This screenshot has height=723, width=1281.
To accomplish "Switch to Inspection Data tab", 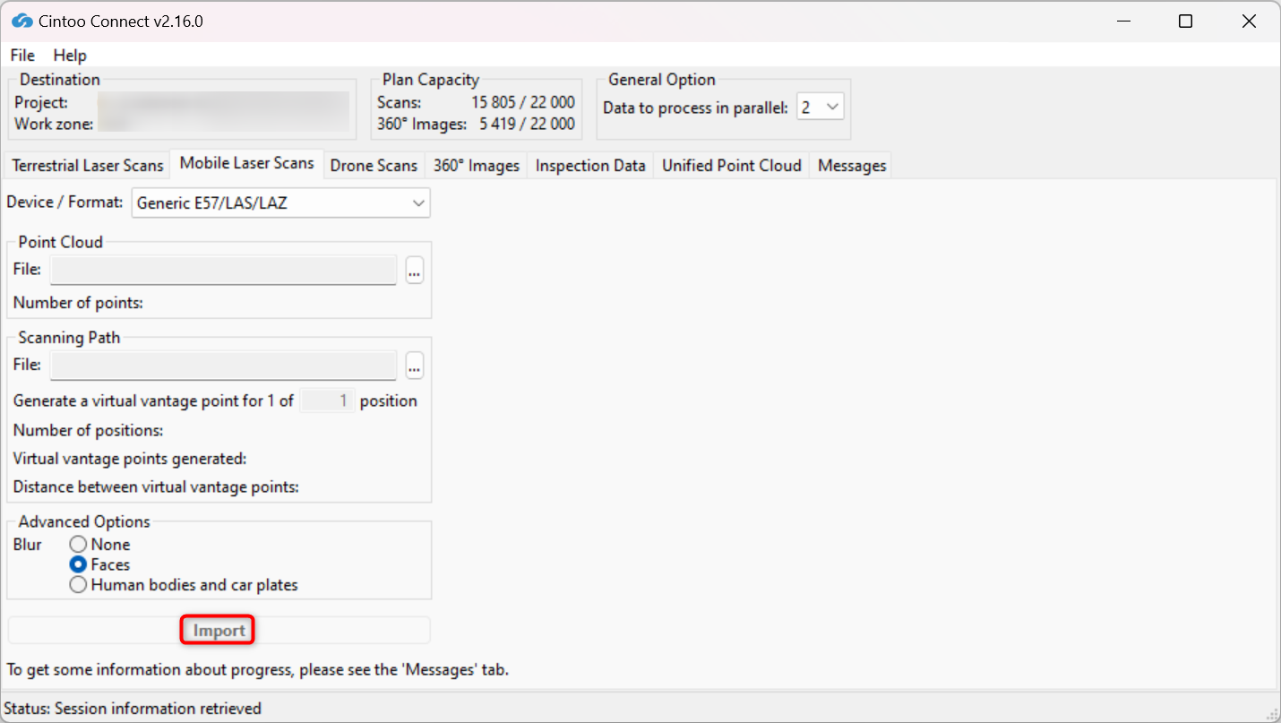I will click(590, 166).
